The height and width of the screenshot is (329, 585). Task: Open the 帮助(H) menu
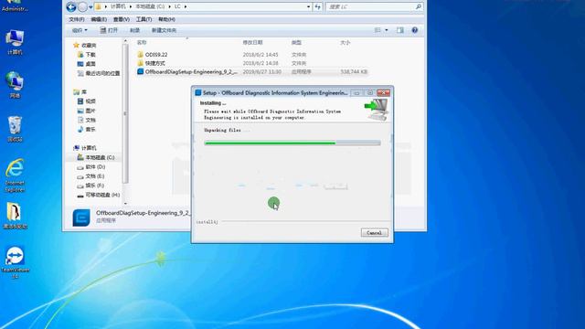[166, 19]
